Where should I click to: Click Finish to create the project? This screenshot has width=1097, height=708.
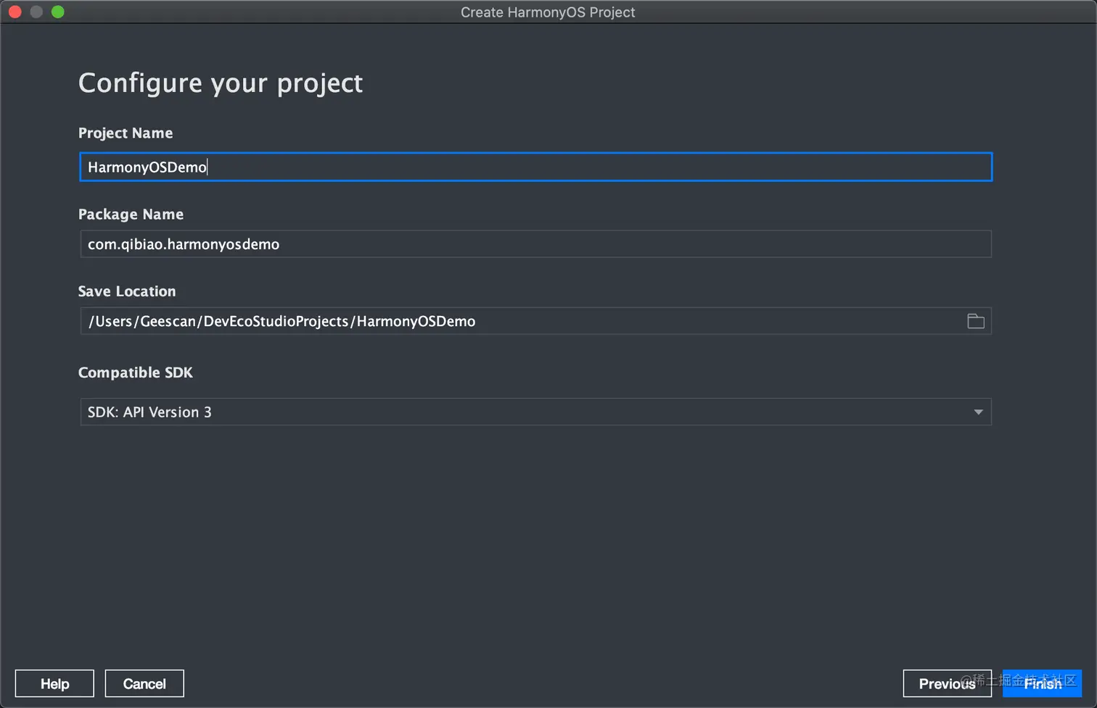[1042, 683]
